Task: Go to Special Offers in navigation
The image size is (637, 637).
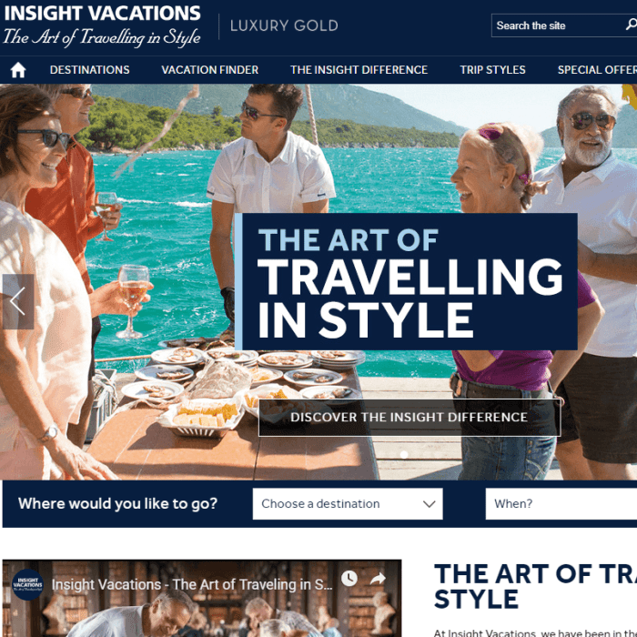Action: [597, 70]
